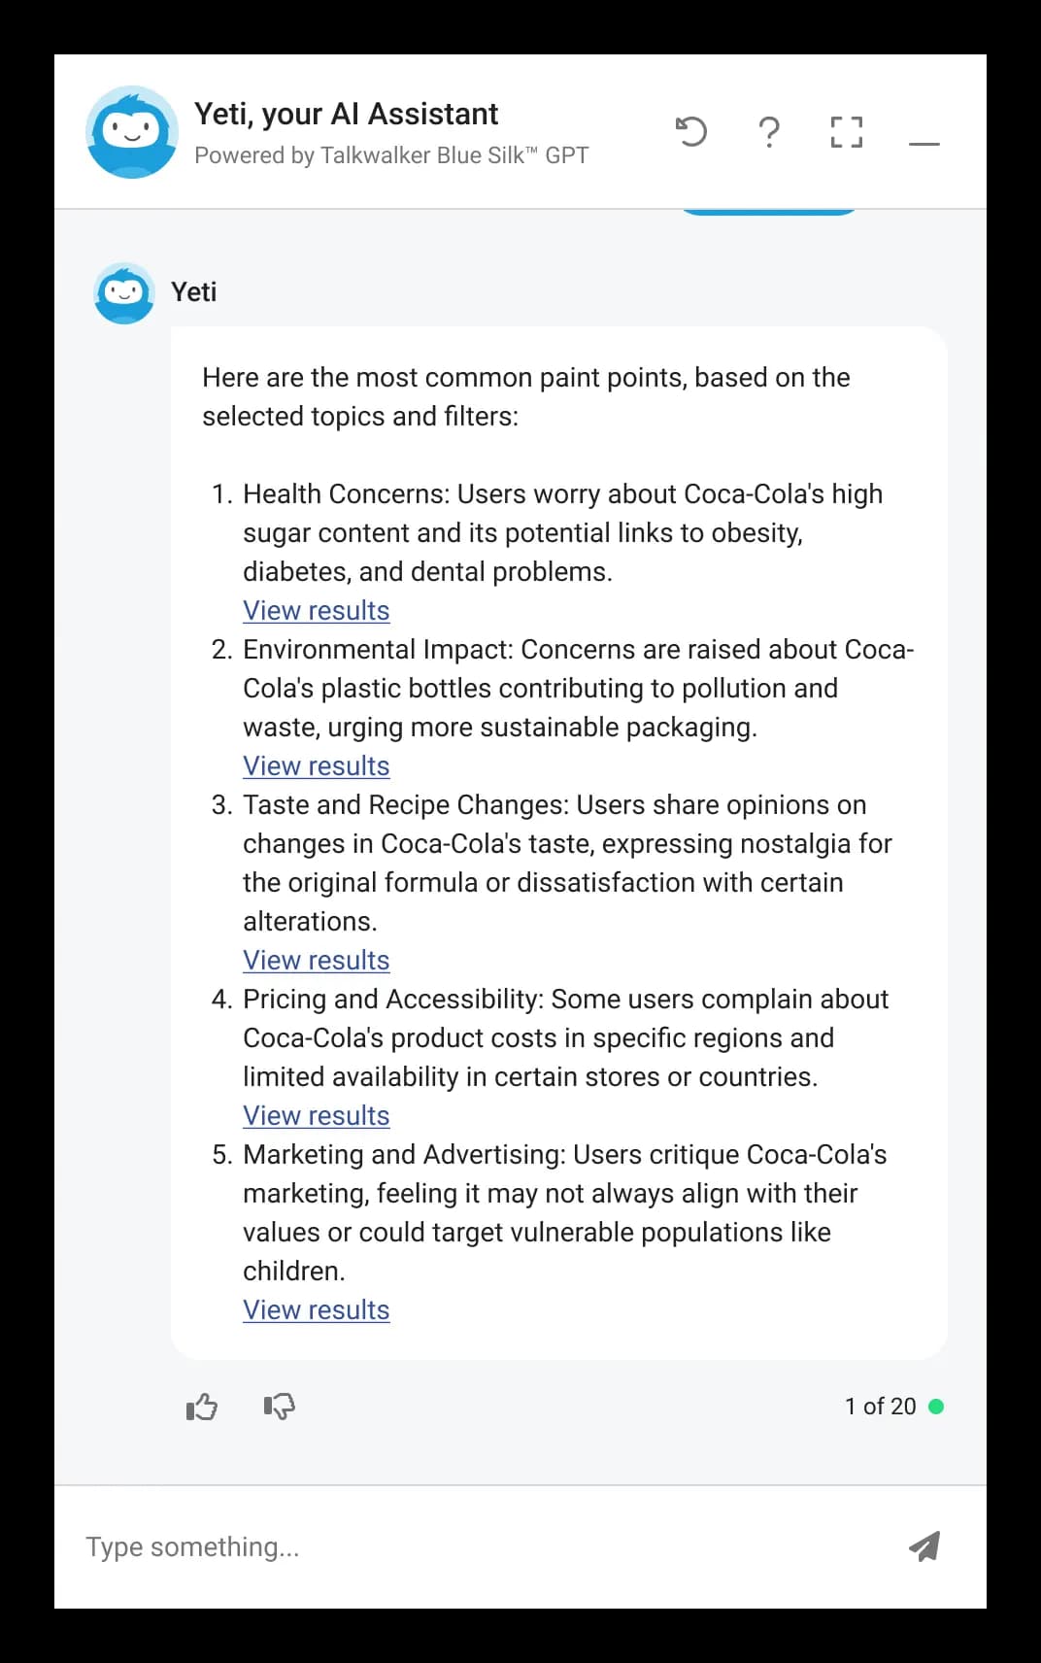Viewport: 1041px width, 1663px height.
Task: Open results for Marketing and Advertising
Action: point(316,1309)
